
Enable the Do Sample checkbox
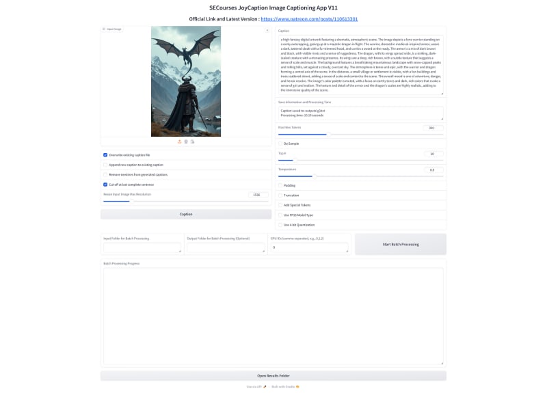[x=280, y=144]
